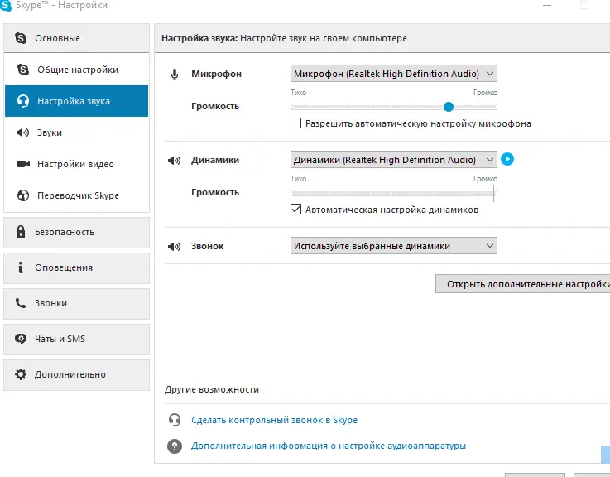The height and width of the screenshot is (477, 610).
Task: Open the Динамики device dropdown
Action: tap(394, 160)
